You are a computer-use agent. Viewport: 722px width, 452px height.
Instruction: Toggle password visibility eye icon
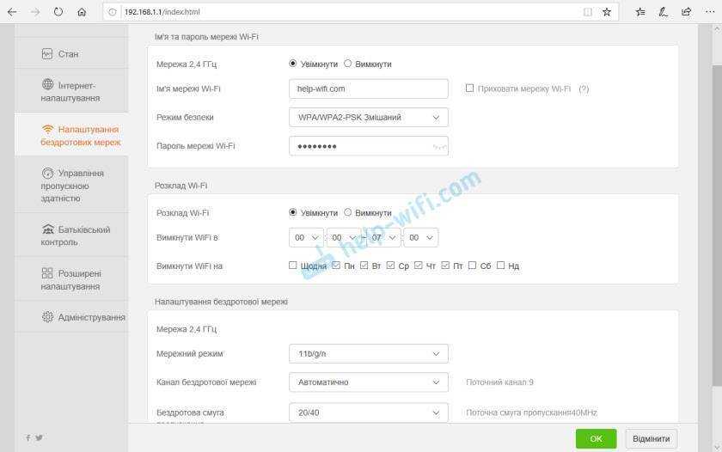[438, 147]
